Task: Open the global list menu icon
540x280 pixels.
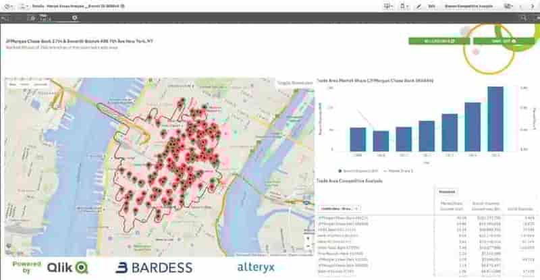Action: click(x=24, y=6)
